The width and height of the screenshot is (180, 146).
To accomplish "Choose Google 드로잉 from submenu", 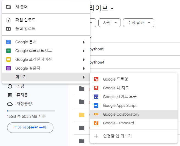I will coord(134,79).
